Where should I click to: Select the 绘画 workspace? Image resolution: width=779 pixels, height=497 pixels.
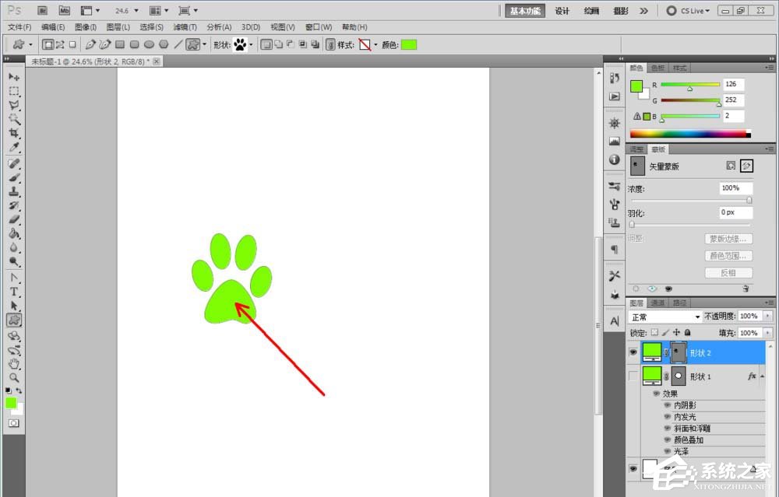(591, 10)
